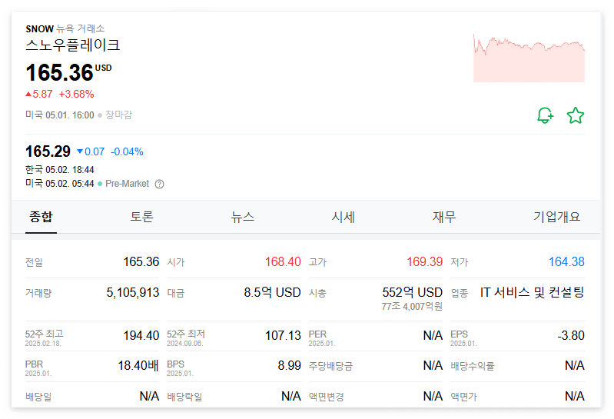Click the 시총 value 552억 USD
614x419 pixels.
413,292
